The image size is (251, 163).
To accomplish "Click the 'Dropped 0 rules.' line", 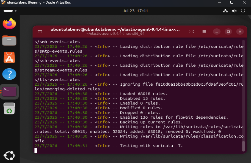I will (x=140, y=113).
